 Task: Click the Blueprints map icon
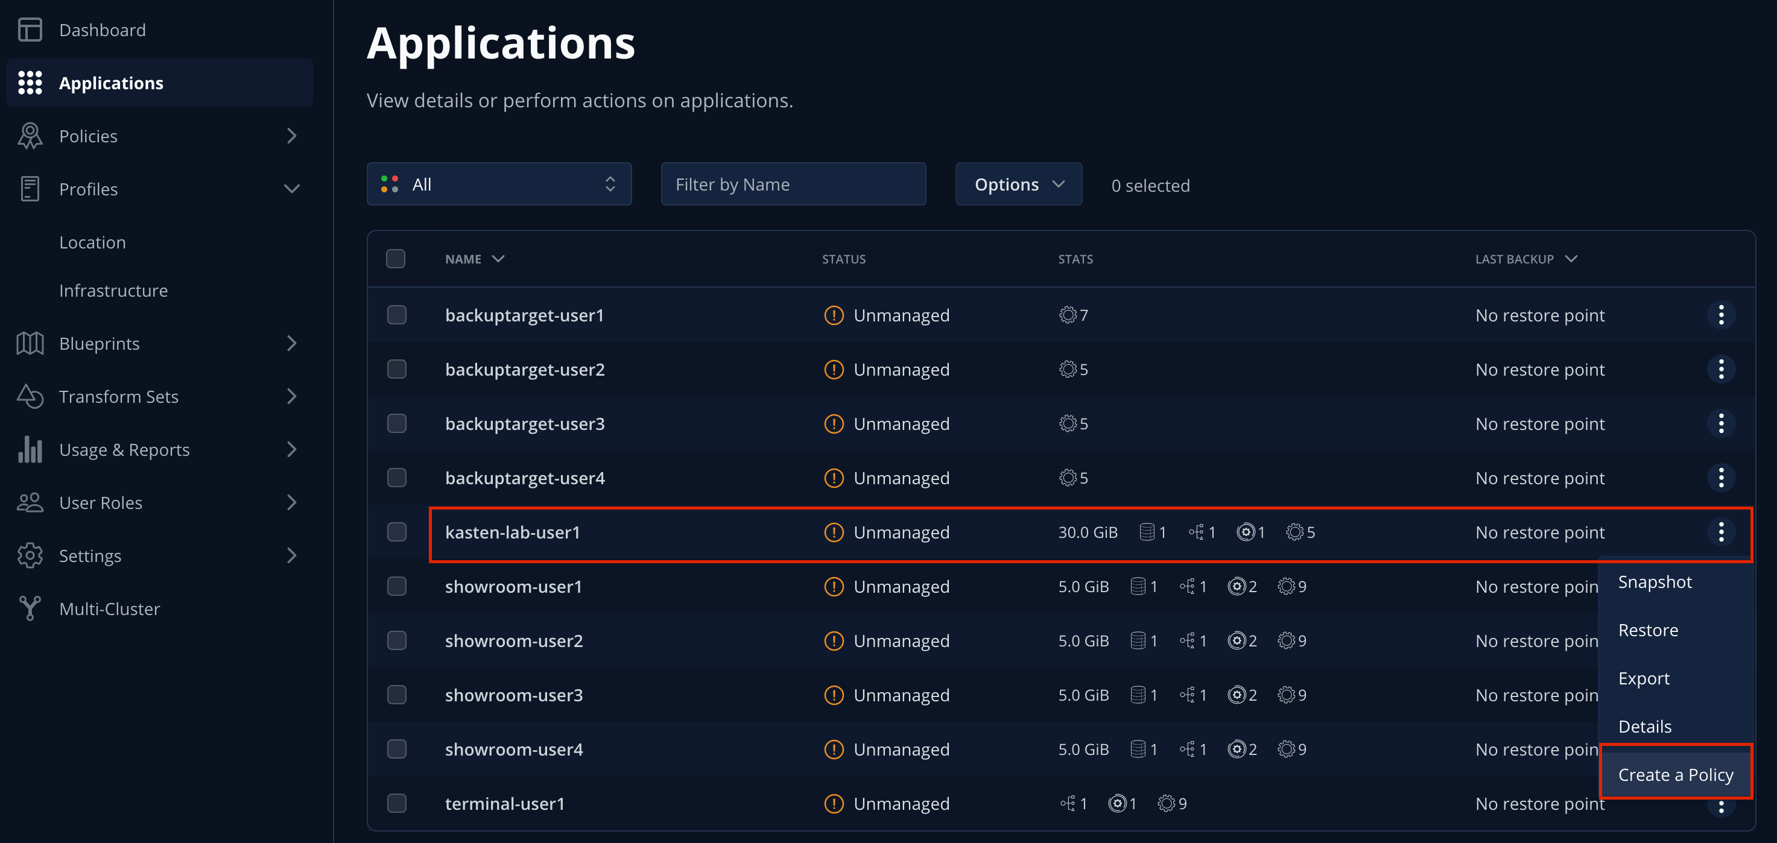tap(30, 344)
